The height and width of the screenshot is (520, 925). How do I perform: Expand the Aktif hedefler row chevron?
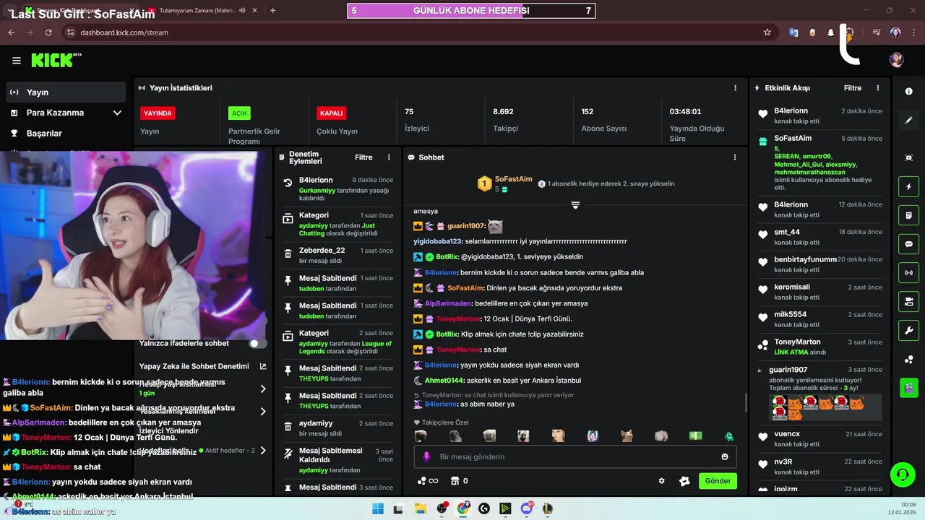tap(263, 451)
